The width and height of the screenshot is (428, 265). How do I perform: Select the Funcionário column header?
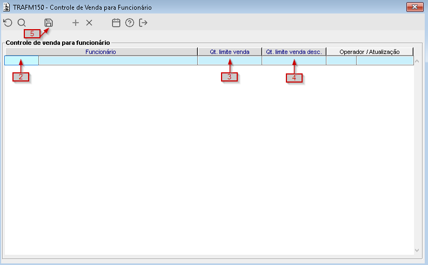(101, 52)
